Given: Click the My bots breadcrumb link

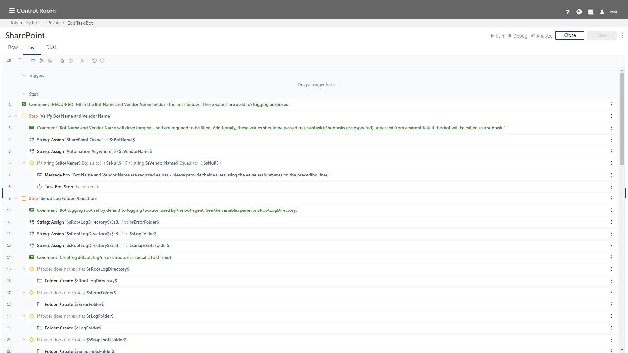Looking at the screenshot, I should click(x=33, y=23).
